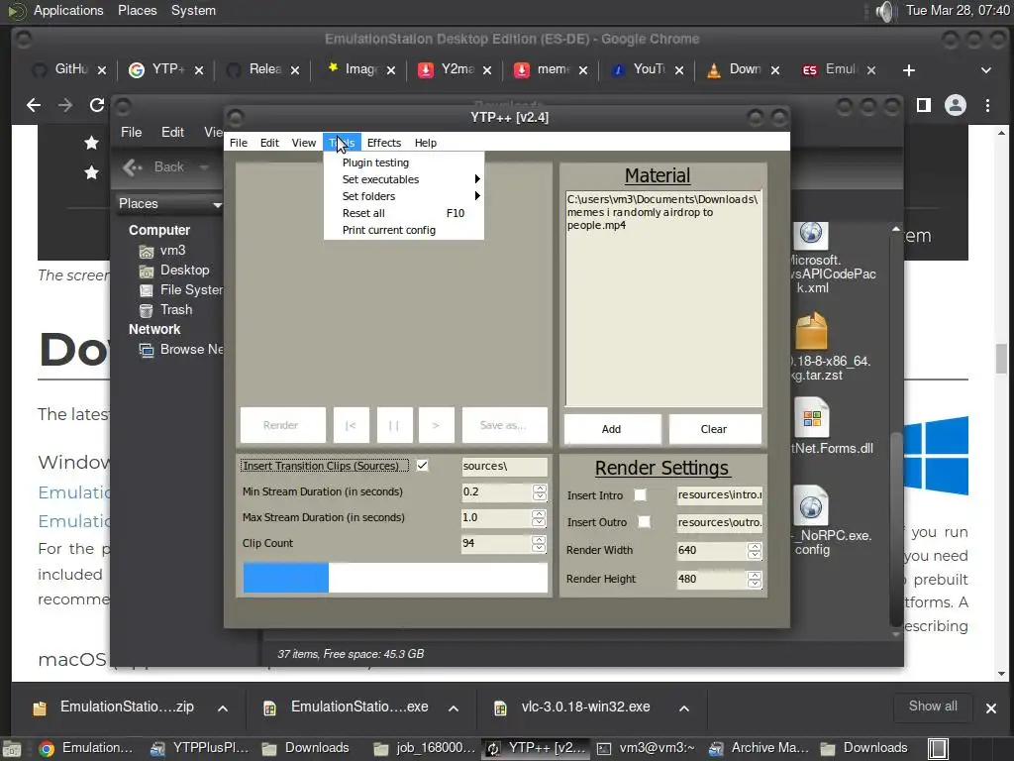Click the Clip Count spinner arrows
This screenshot has width=1014, height=761.
click(540, 544)
